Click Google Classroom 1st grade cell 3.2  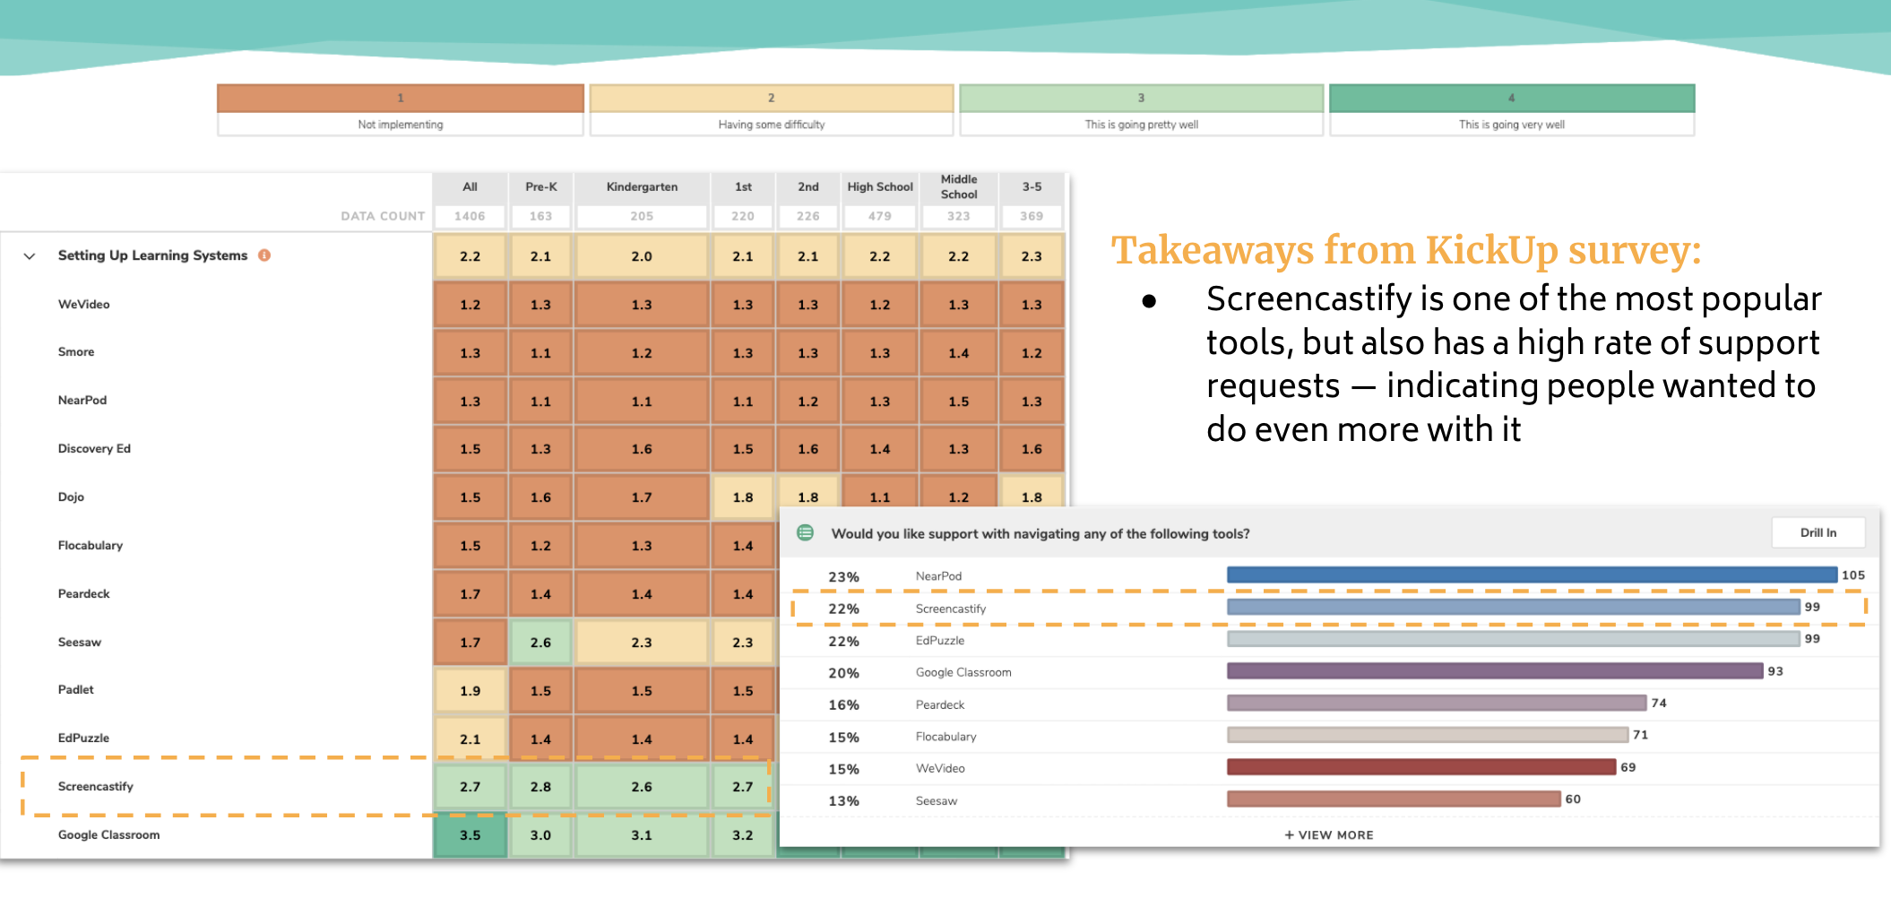tap(743, 835)
